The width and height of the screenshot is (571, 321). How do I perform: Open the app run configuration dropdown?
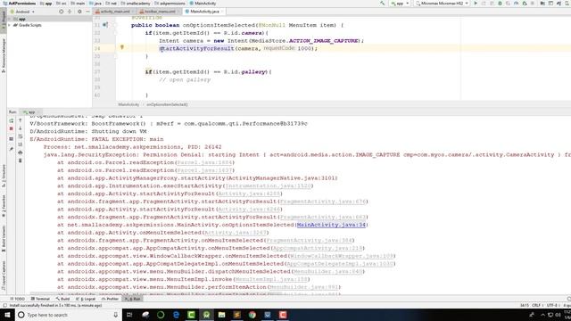pos(401,4)
